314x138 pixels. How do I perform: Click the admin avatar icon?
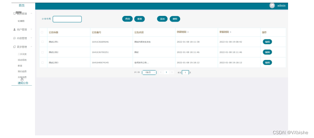pyautogui.click(x=272, y=6)
